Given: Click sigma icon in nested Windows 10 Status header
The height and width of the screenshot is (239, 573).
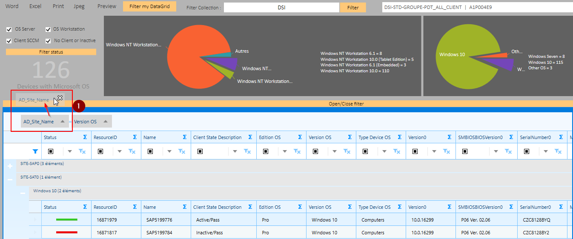Looking at the screenshot, I should tap(85, 207).
